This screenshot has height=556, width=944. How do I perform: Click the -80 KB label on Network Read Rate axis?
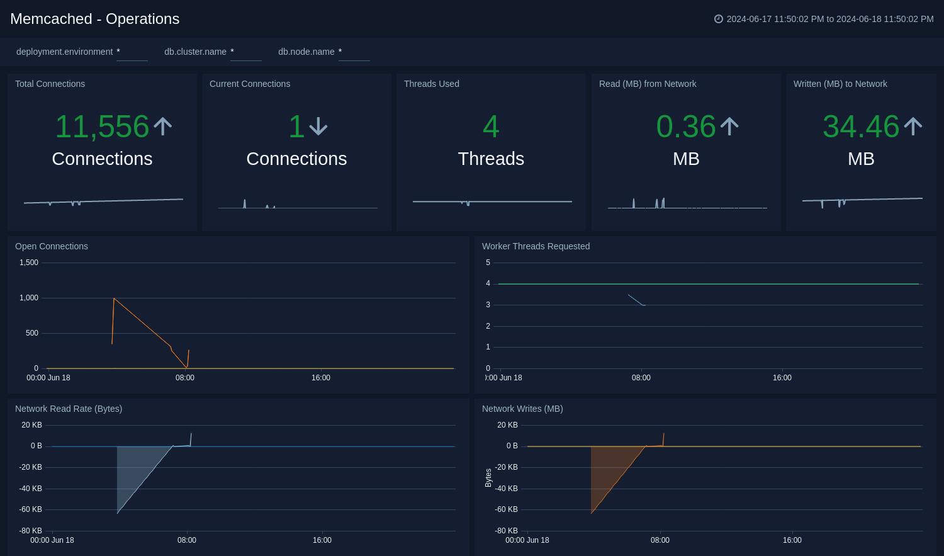click(30, 531)
